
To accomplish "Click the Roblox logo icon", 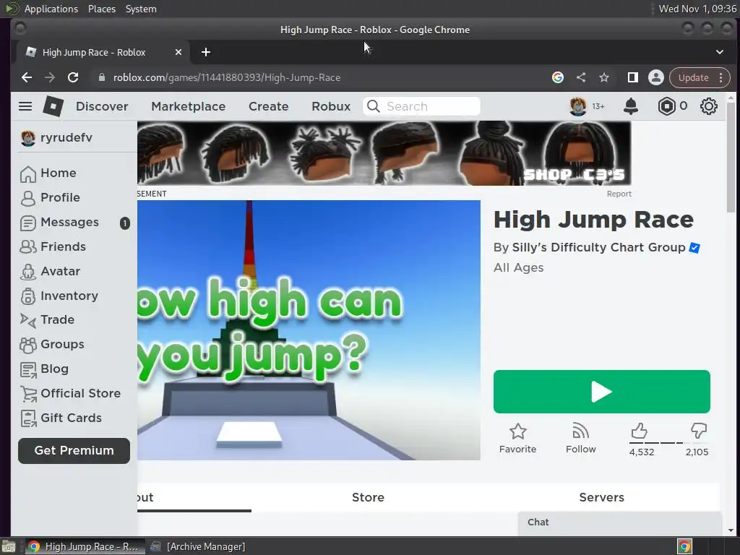I will [53, 106].
